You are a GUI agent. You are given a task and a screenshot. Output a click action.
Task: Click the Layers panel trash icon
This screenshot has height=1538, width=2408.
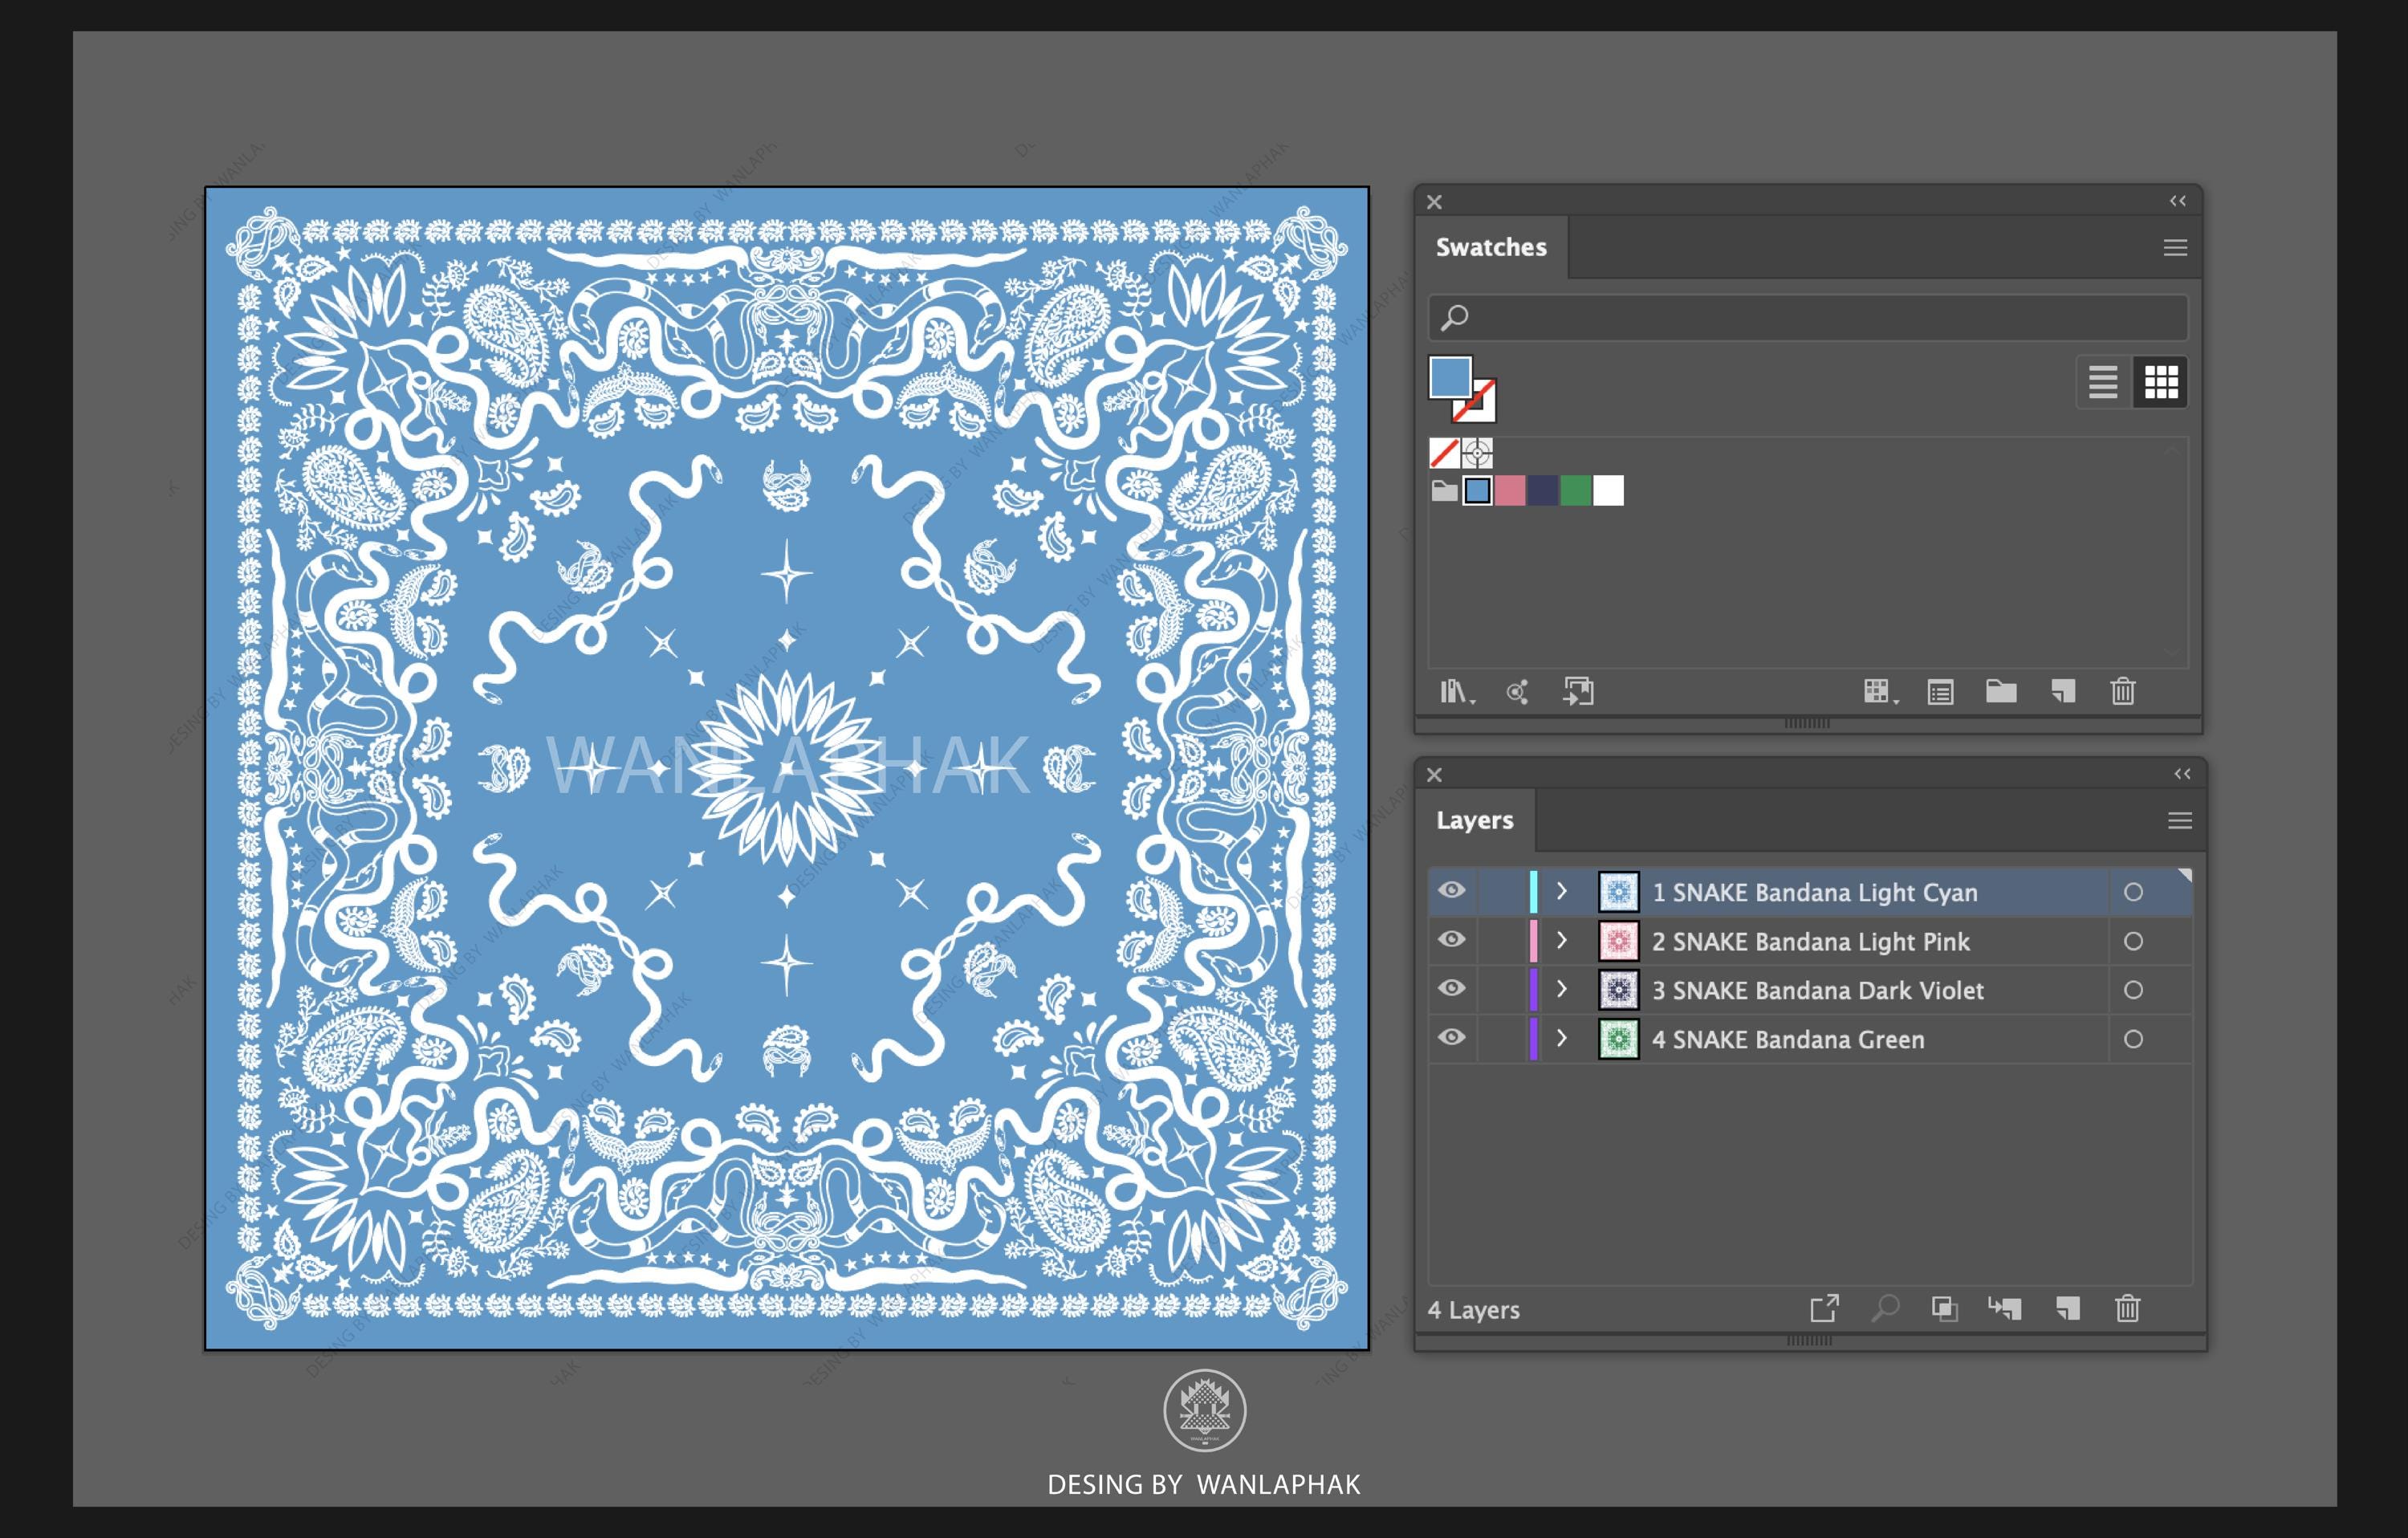pyautogui.click(x=2127, y=1308)
